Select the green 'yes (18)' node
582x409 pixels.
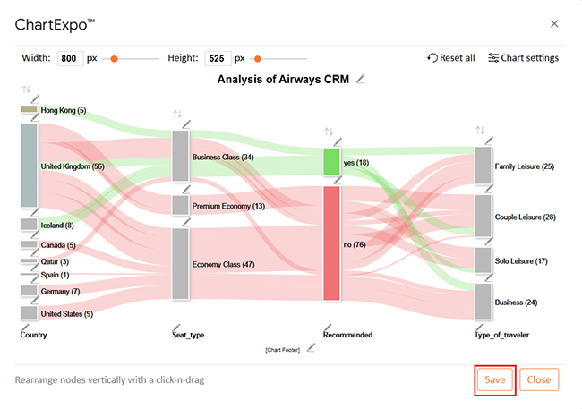point(331,162)
